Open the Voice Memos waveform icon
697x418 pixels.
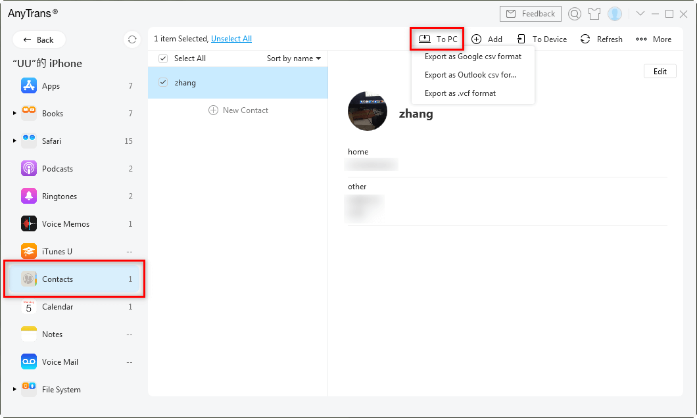(x=29, y=223)
